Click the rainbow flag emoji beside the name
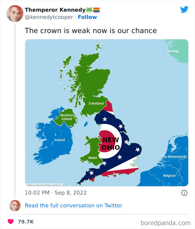The image size is (195, 229). [96, 10]
